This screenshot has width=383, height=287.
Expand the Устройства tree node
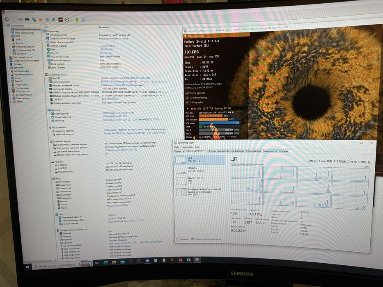[9, 84]
